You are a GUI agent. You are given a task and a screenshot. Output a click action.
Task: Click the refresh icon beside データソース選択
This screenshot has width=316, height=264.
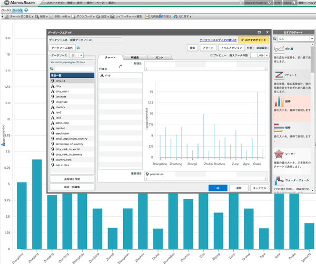[78, 48]
